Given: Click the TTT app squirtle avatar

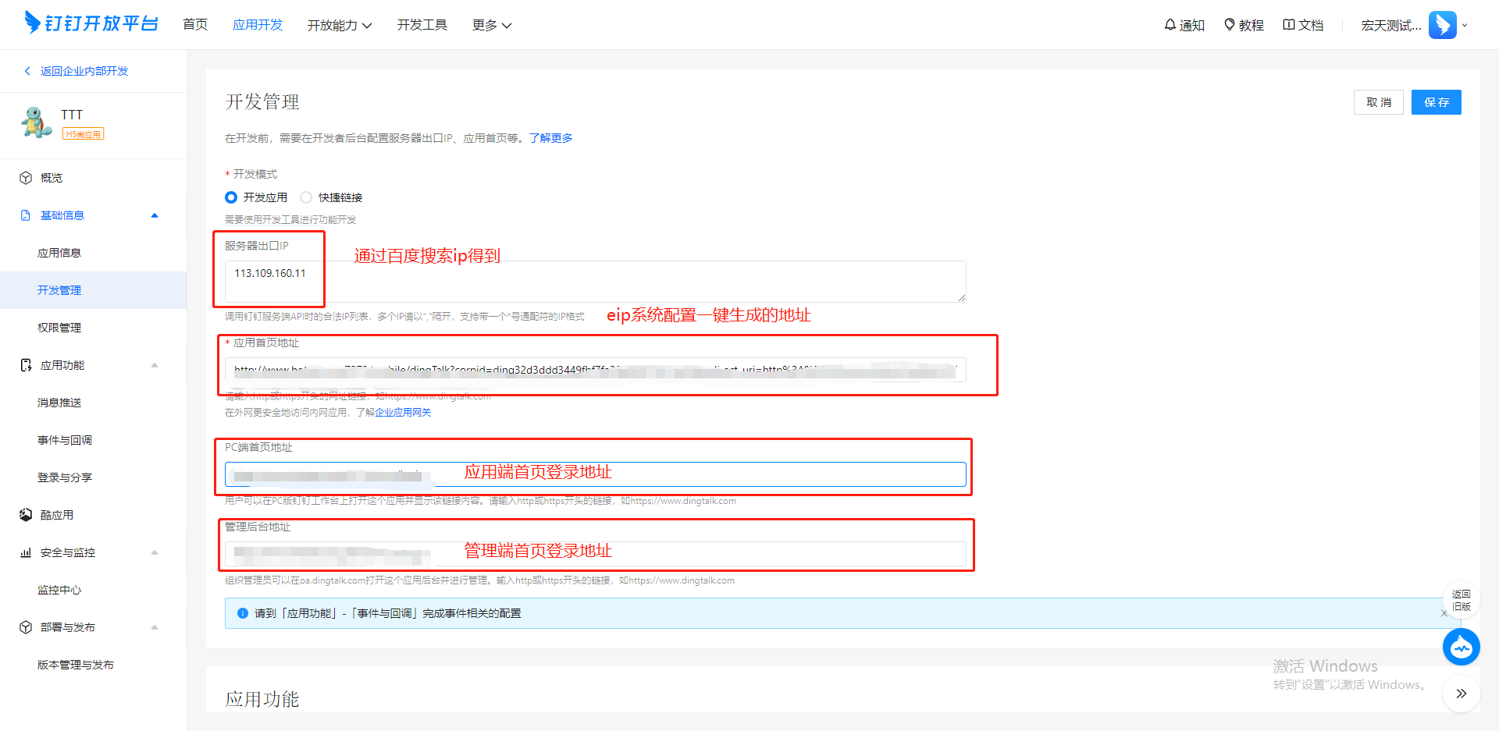Looking at the screenshot, I should click(x=37, y=122).
